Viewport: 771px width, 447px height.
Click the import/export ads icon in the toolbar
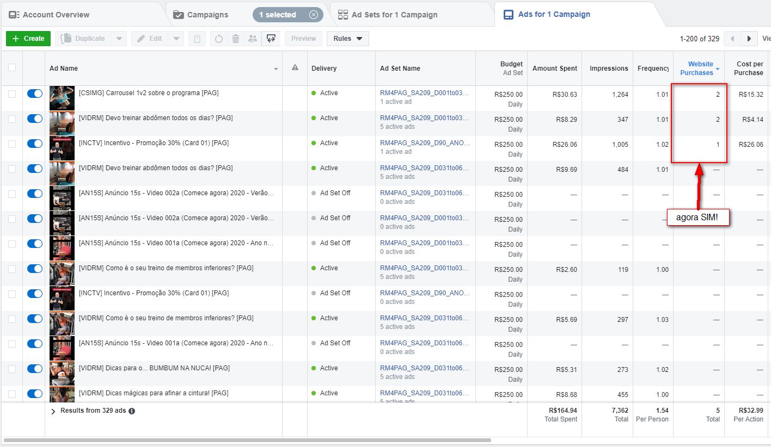click(271, 39)
